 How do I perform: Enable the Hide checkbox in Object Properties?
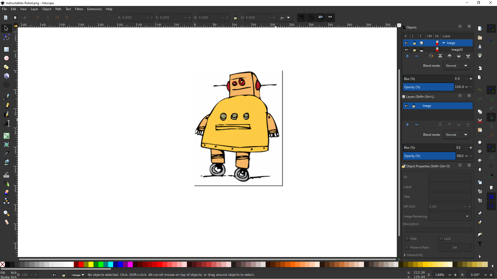(407, 239)
